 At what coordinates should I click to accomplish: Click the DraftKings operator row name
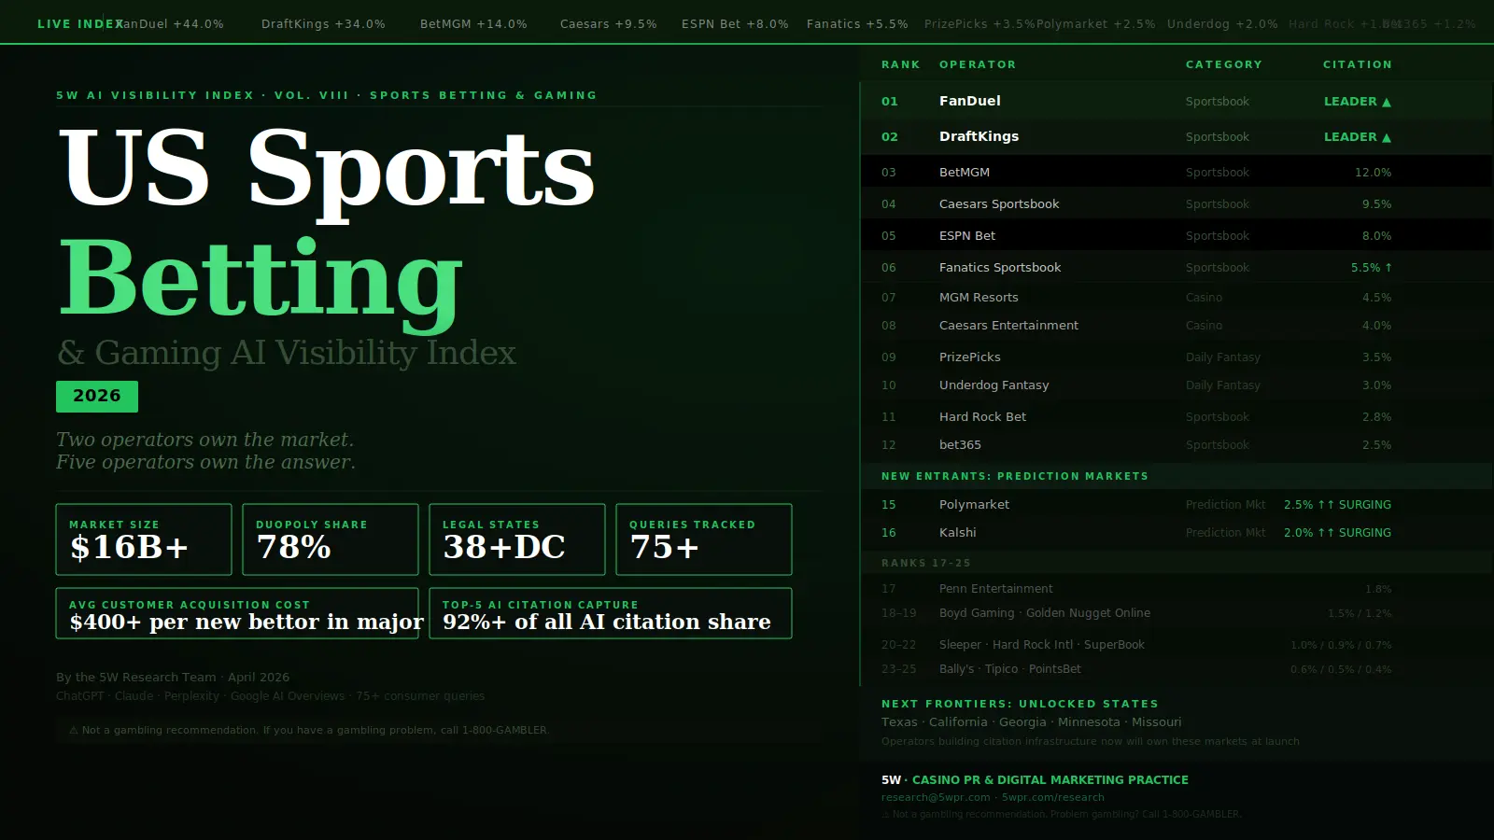[x=979, y=136]
